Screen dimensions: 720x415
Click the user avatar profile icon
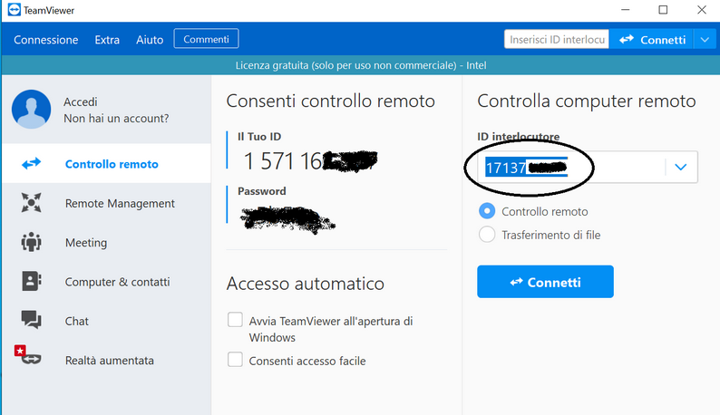(31, 110)
